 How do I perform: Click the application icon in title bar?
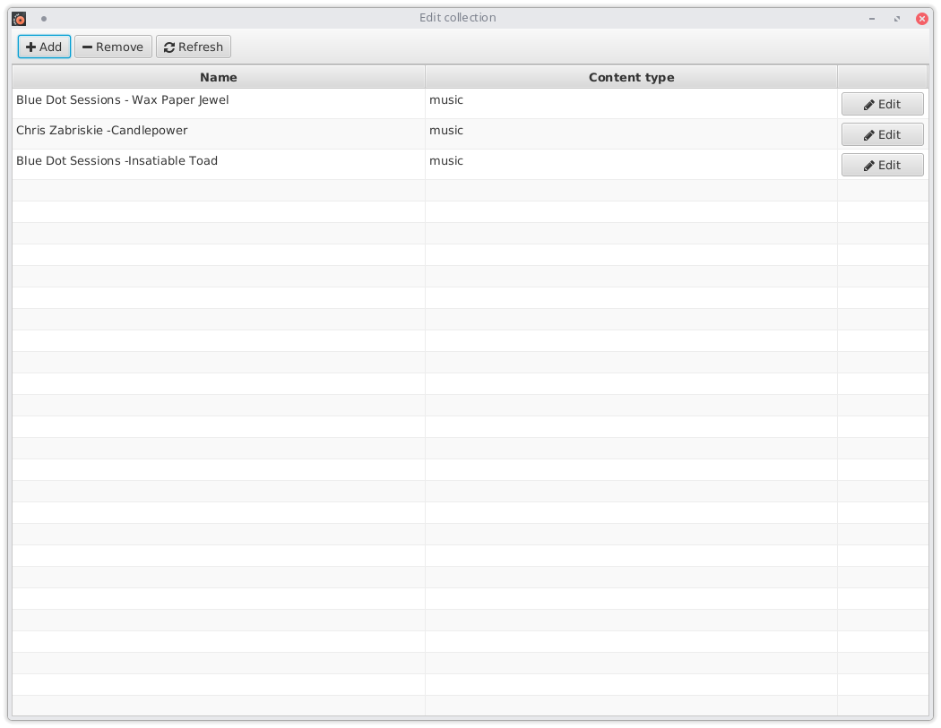click(19, 19)
